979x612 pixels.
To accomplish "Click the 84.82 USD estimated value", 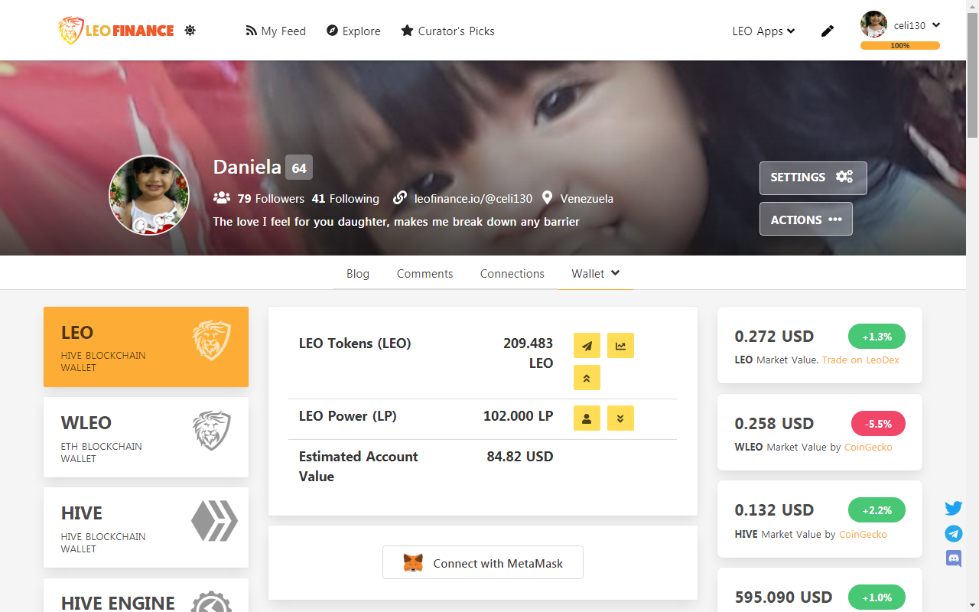I will (x=519, y=457).
